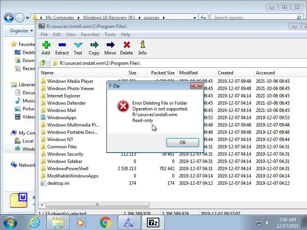Image resolution: width=307 pixels, height=230 pixels.
Task: Open Windows Explorer from the taskbar
Action: coord(58,223)
